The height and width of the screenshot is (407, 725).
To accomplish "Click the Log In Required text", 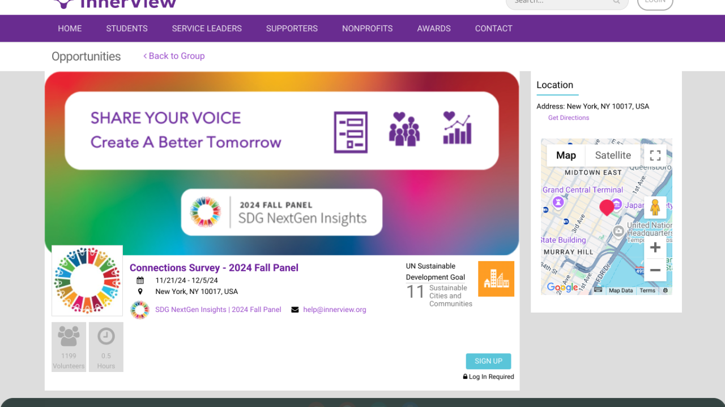I will pyautogui.click(x=492, y=376).
